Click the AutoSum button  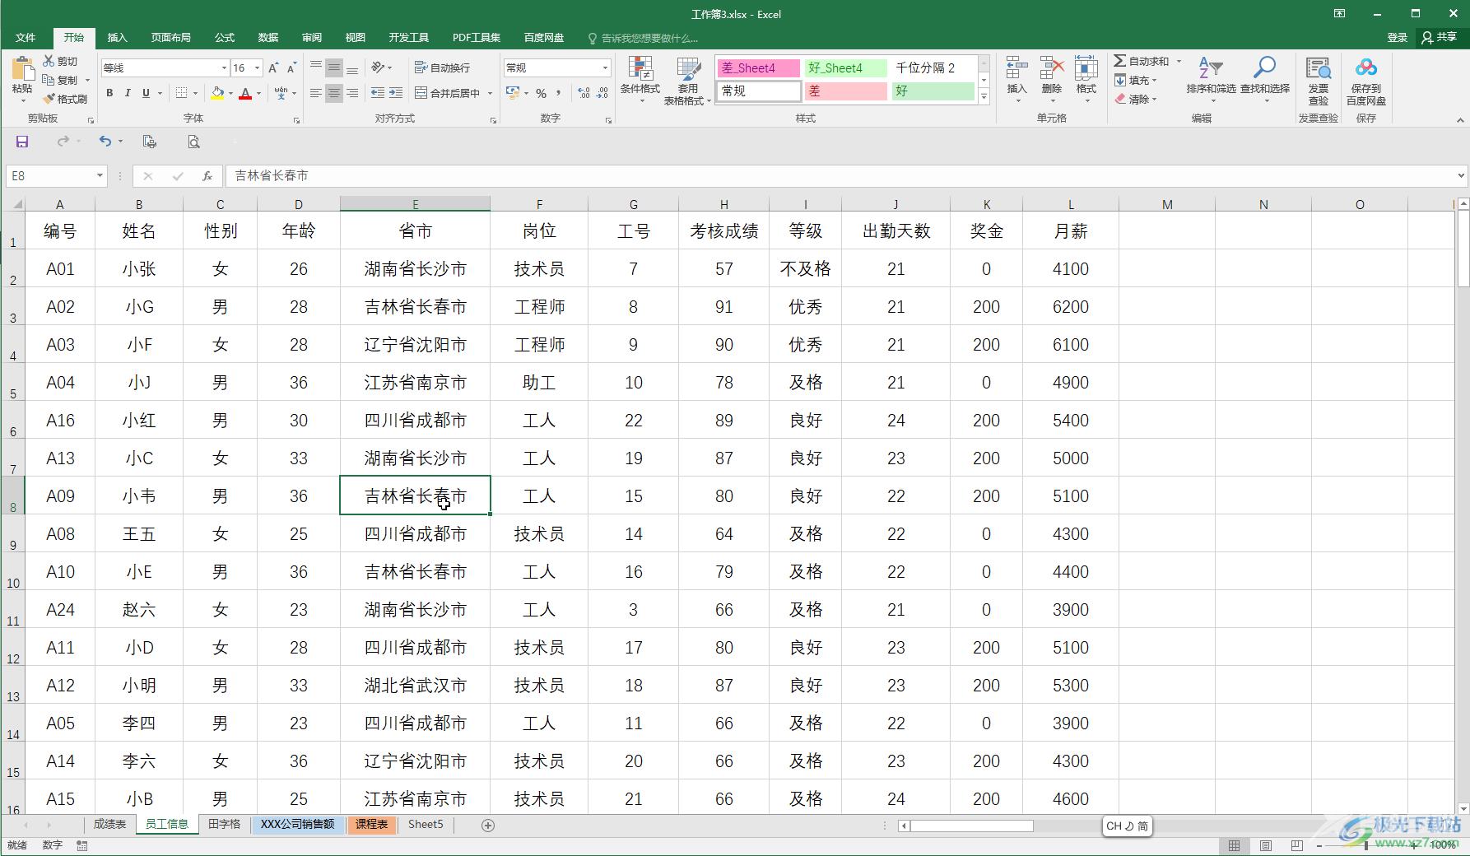pos(1141,61)
